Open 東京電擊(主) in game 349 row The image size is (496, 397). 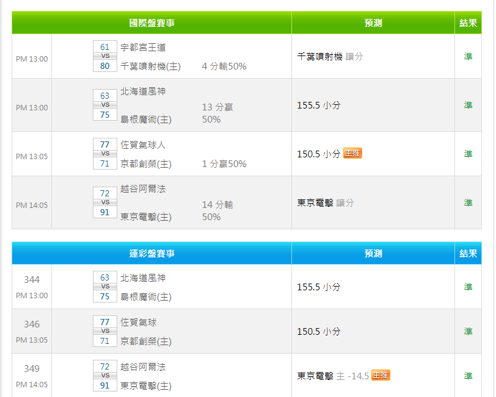[146, 386]
